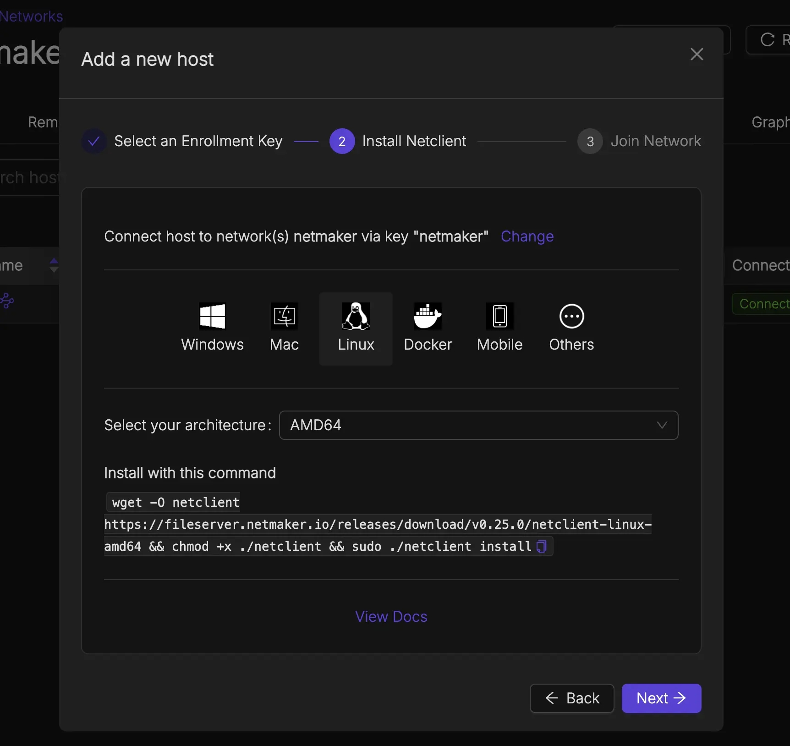Image resolution: width=790 pixels, height=746 pixels.
Task: Click the Change enrollment key link
Action: 527,236
